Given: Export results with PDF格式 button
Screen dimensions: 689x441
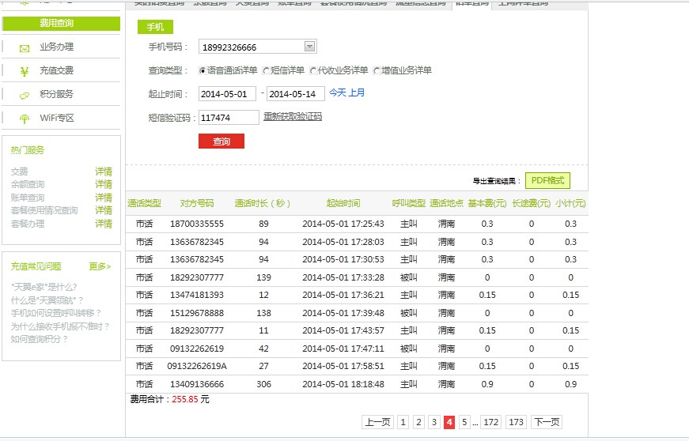Looking at the screenshot, I should (x=547, y=180).
